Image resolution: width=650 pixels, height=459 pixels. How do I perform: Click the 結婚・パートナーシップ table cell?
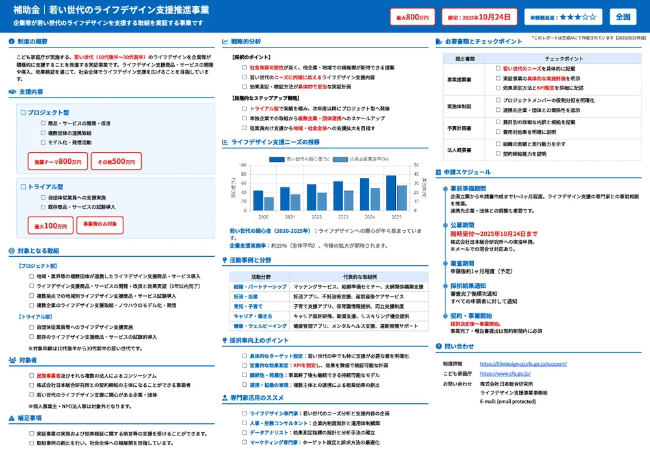pyautogui.click(x=259, y=287)
